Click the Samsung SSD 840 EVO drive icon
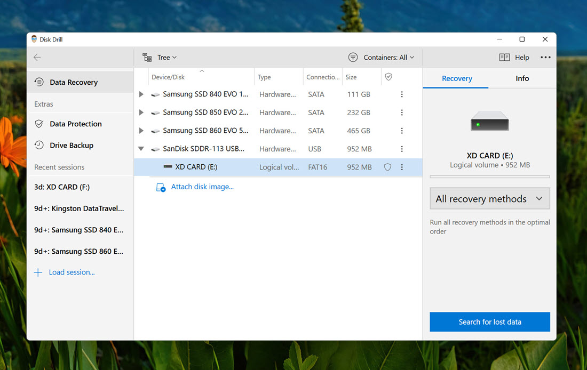The image size is (587, 370). [155, 95]
